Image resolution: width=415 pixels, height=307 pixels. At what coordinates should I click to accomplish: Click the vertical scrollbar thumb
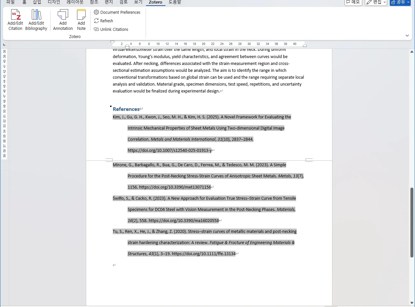[412, 222]
